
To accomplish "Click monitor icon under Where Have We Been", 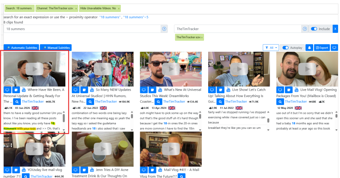I will 8,90.
